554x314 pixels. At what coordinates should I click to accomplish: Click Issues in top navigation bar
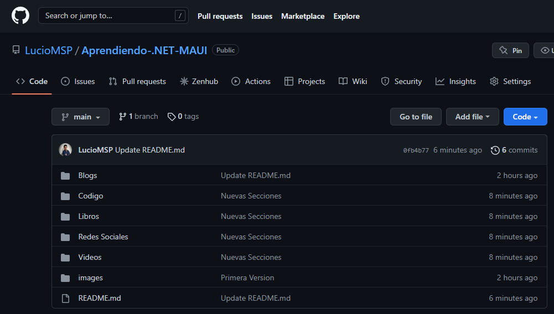pyautogui.click(x=262, y=16)
